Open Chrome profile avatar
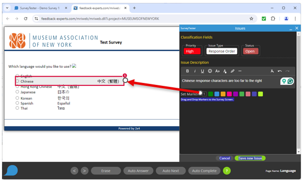 coord(286,19)
